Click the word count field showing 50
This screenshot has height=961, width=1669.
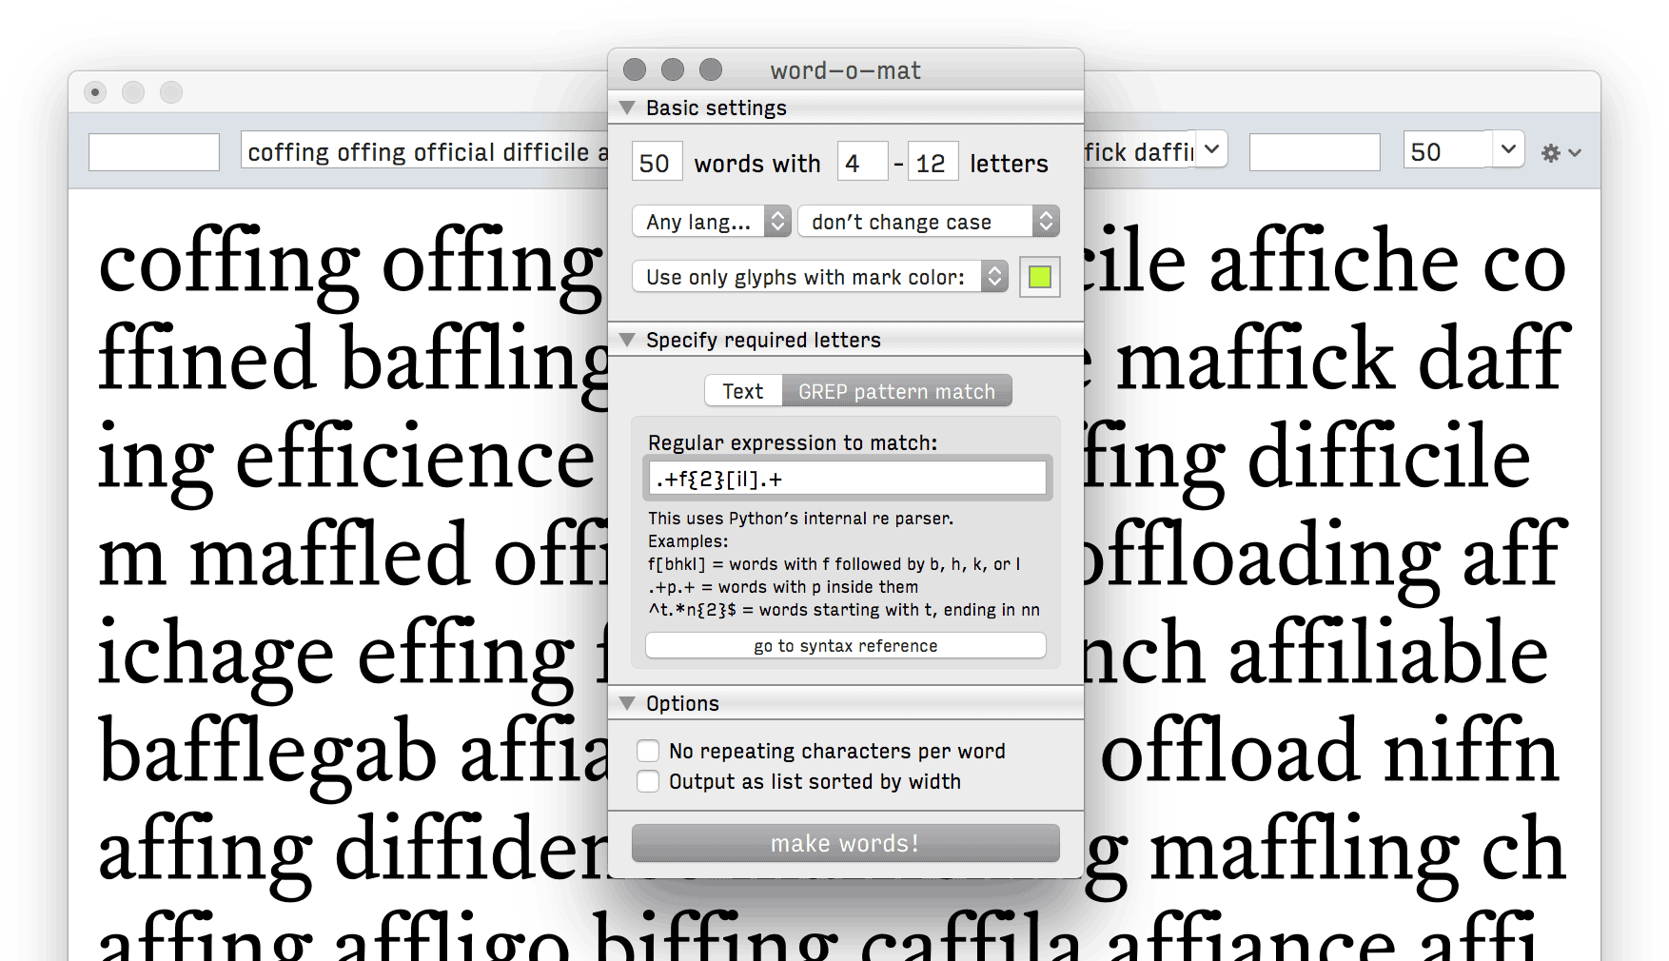pos(657,163)
